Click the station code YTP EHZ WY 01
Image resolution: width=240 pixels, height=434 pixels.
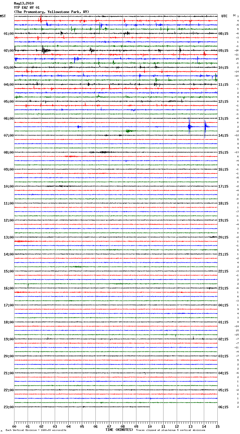click(x=27, y=8)
